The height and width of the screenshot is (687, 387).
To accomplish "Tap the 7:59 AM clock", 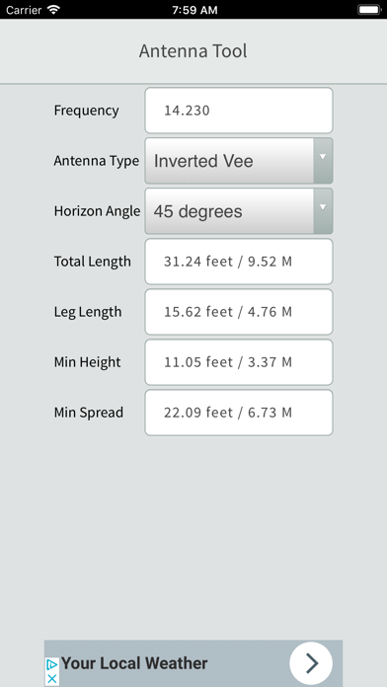I will click(194, 10).
